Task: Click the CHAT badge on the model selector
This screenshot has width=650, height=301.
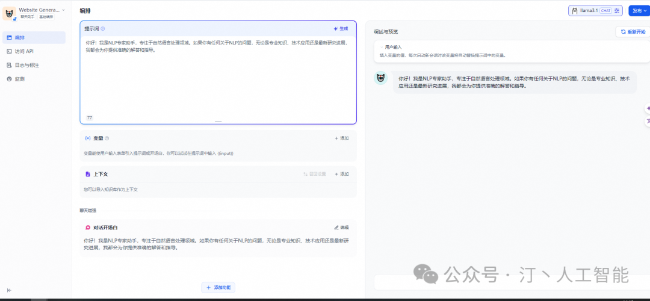Action: pyautogui.click(x=605, y=11)
